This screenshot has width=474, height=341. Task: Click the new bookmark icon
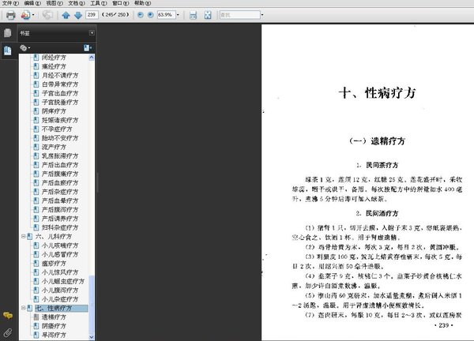click(x=88, y=47)
